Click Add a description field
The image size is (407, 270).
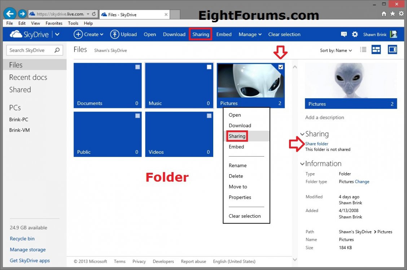pyautogui.click(x=324, y=117)
